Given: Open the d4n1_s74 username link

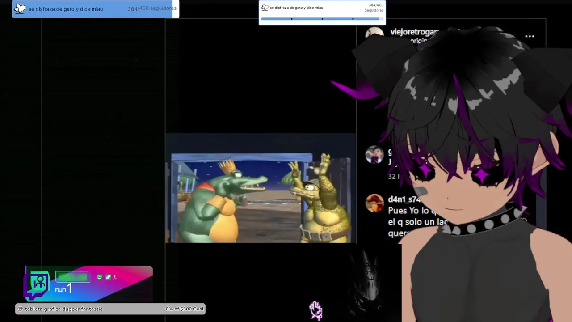Looking at the screenshot, I should tap(404, 199).
